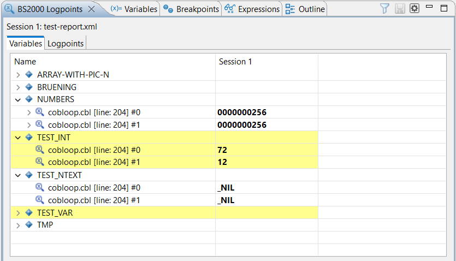Image resolution: width=456 pixels, height=261 pixels.
Task: Switch to the inner Logpoints tab
Action: click(66, 44)
